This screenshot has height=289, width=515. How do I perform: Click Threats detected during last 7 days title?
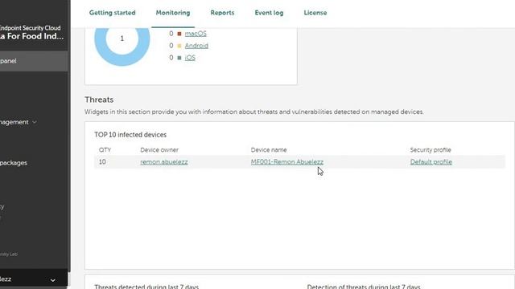tap(146, 287)
